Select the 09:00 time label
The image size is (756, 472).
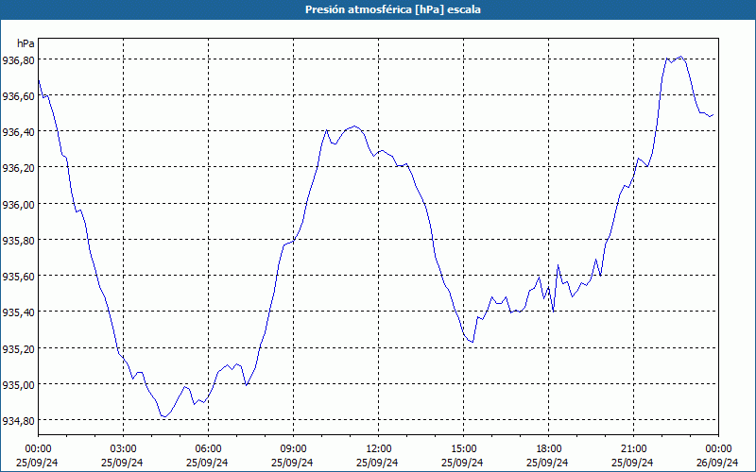tap(293, 449)
